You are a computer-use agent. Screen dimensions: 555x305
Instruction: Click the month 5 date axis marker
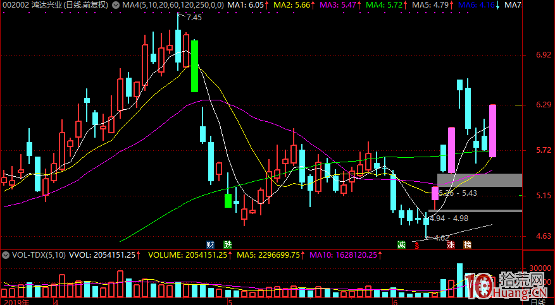(x=229, y=302)
